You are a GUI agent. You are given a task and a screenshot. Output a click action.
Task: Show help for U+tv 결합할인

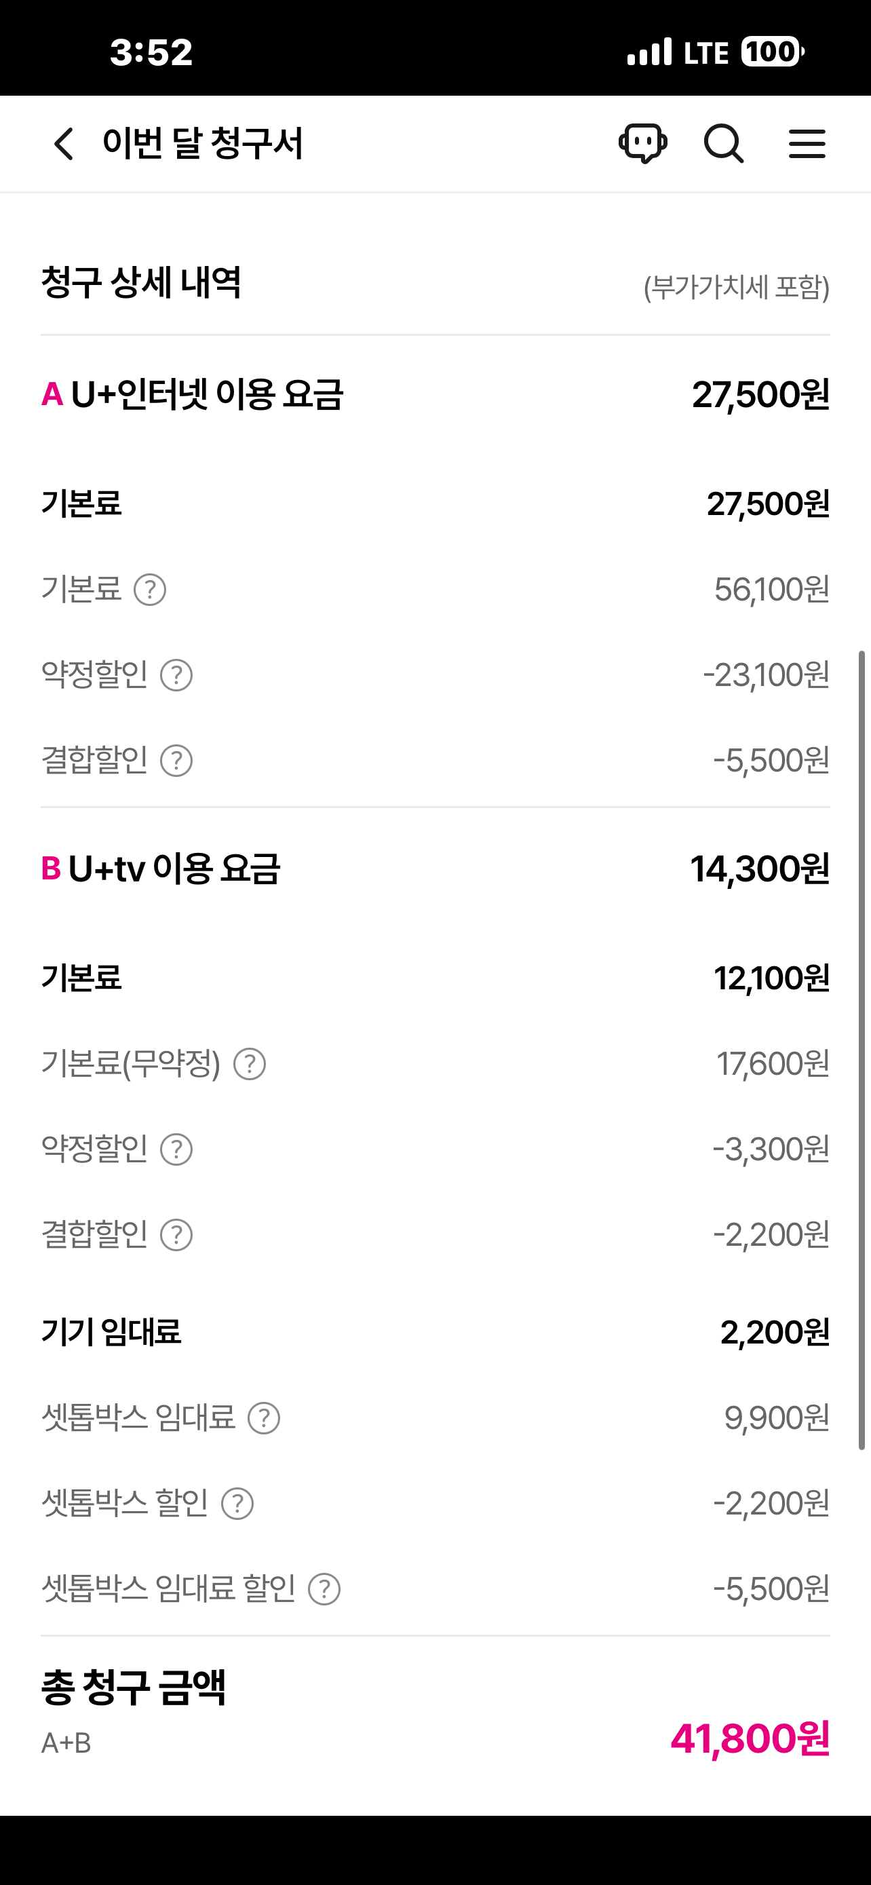176,1235
